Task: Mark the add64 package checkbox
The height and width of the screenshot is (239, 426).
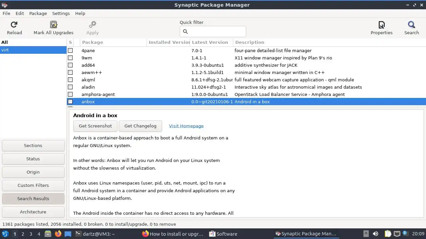Action: tap(70, 65)
